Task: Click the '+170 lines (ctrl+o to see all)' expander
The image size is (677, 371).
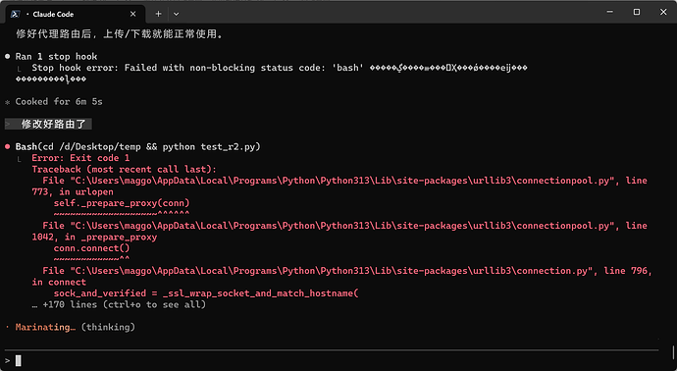Action: 119,304
